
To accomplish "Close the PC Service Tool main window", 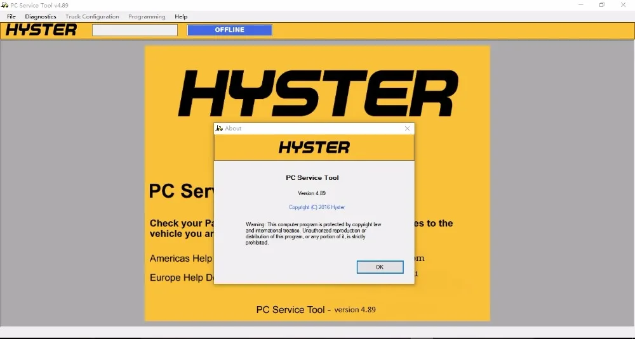I will [x=624, y=5].
